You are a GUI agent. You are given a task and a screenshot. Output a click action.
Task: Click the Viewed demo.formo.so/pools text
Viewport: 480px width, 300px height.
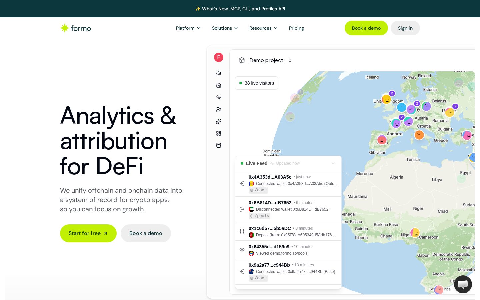pos(282,253)
